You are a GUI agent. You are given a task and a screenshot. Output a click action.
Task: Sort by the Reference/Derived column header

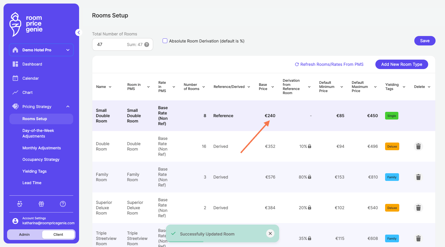coord(232,87)
